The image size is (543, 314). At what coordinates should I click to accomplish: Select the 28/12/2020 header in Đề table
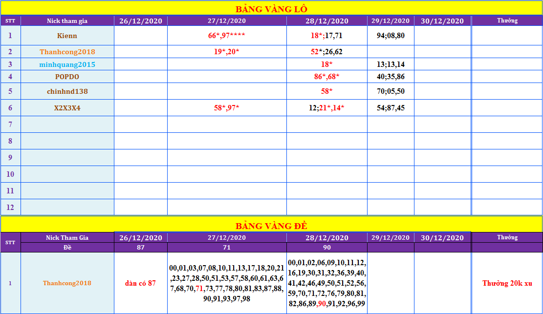[x=327, y=238]
